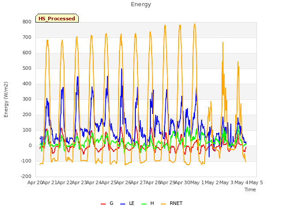Toggle the RNET series legend entry
Viewport: 283px width, 212px height.
click(x=172, y=203)
